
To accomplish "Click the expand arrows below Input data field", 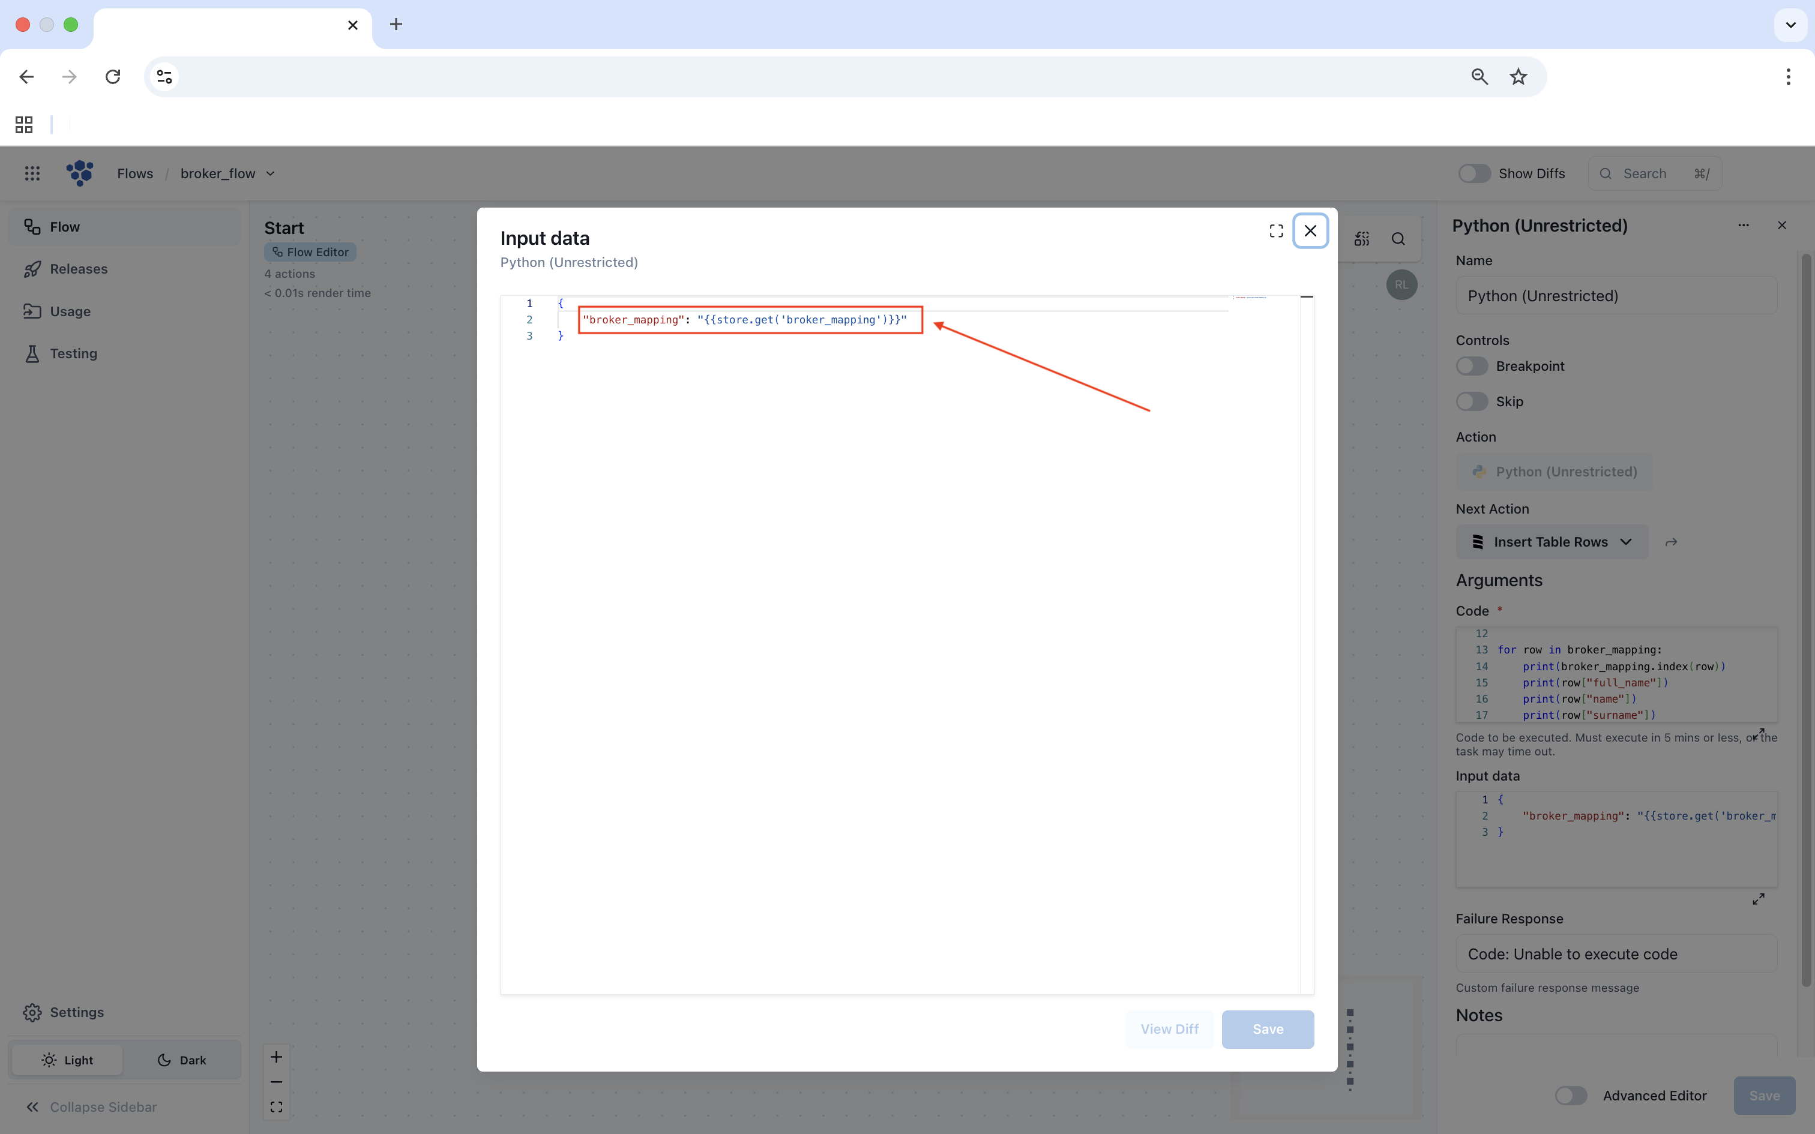I will [x=1758, y=899].
